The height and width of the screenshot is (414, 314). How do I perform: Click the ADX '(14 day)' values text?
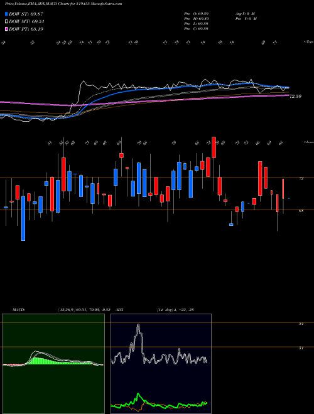(175, 310)
